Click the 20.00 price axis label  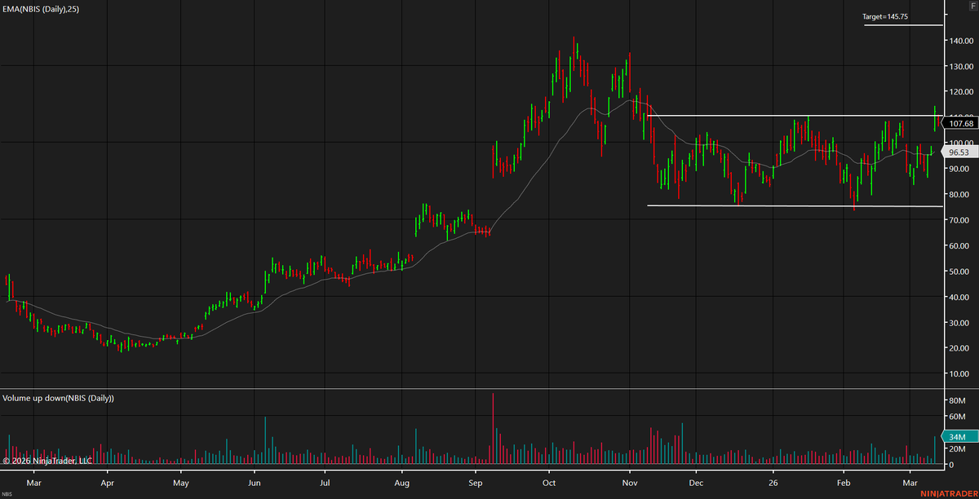[960, 348]
